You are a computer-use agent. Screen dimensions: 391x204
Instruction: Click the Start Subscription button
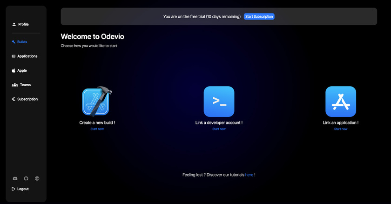[x=259, y=16]
